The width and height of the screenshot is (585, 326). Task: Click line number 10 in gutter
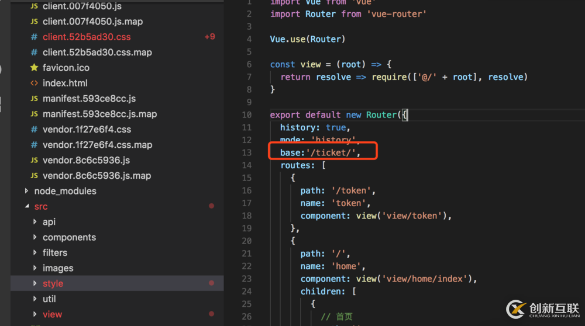pos(247,115)
